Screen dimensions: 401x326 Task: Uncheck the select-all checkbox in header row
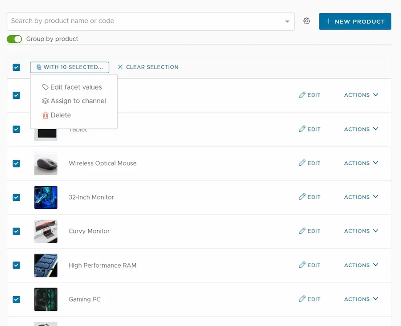pyautogui.click(x=16, y=67)
